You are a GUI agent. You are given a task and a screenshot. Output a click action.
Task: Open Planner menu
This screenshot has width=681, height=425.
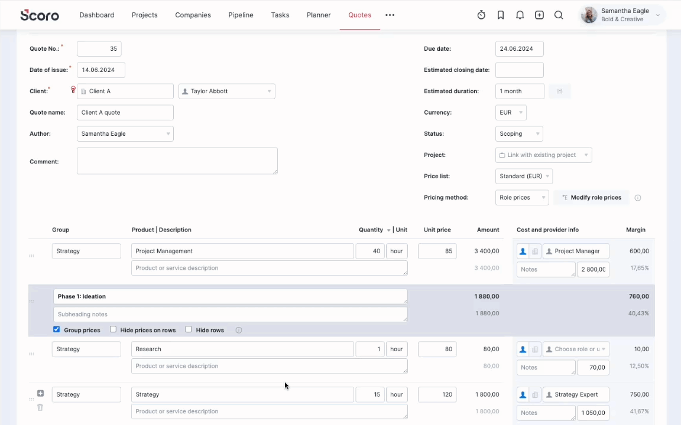coord(319,15)
